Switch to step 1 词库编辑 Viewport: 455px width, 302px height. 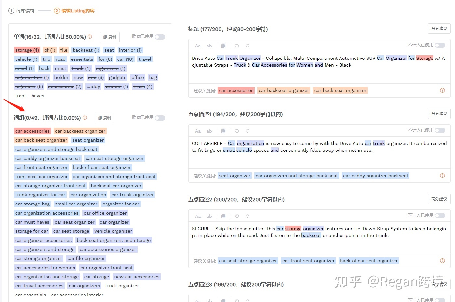tap(21, 10)
